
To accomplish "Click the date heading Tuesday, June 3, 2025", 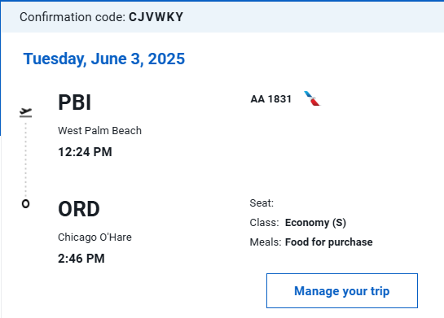I will tap(104, 59).
